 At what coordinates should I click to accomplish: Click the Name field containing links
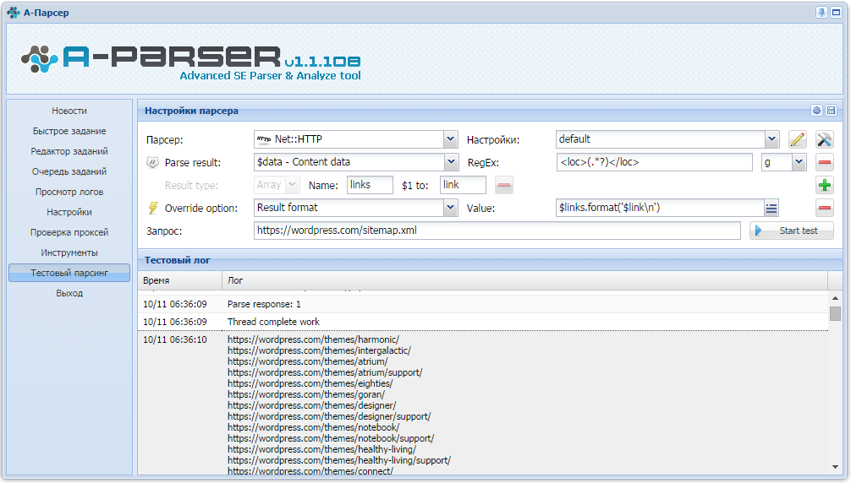(x=370, y=185)
